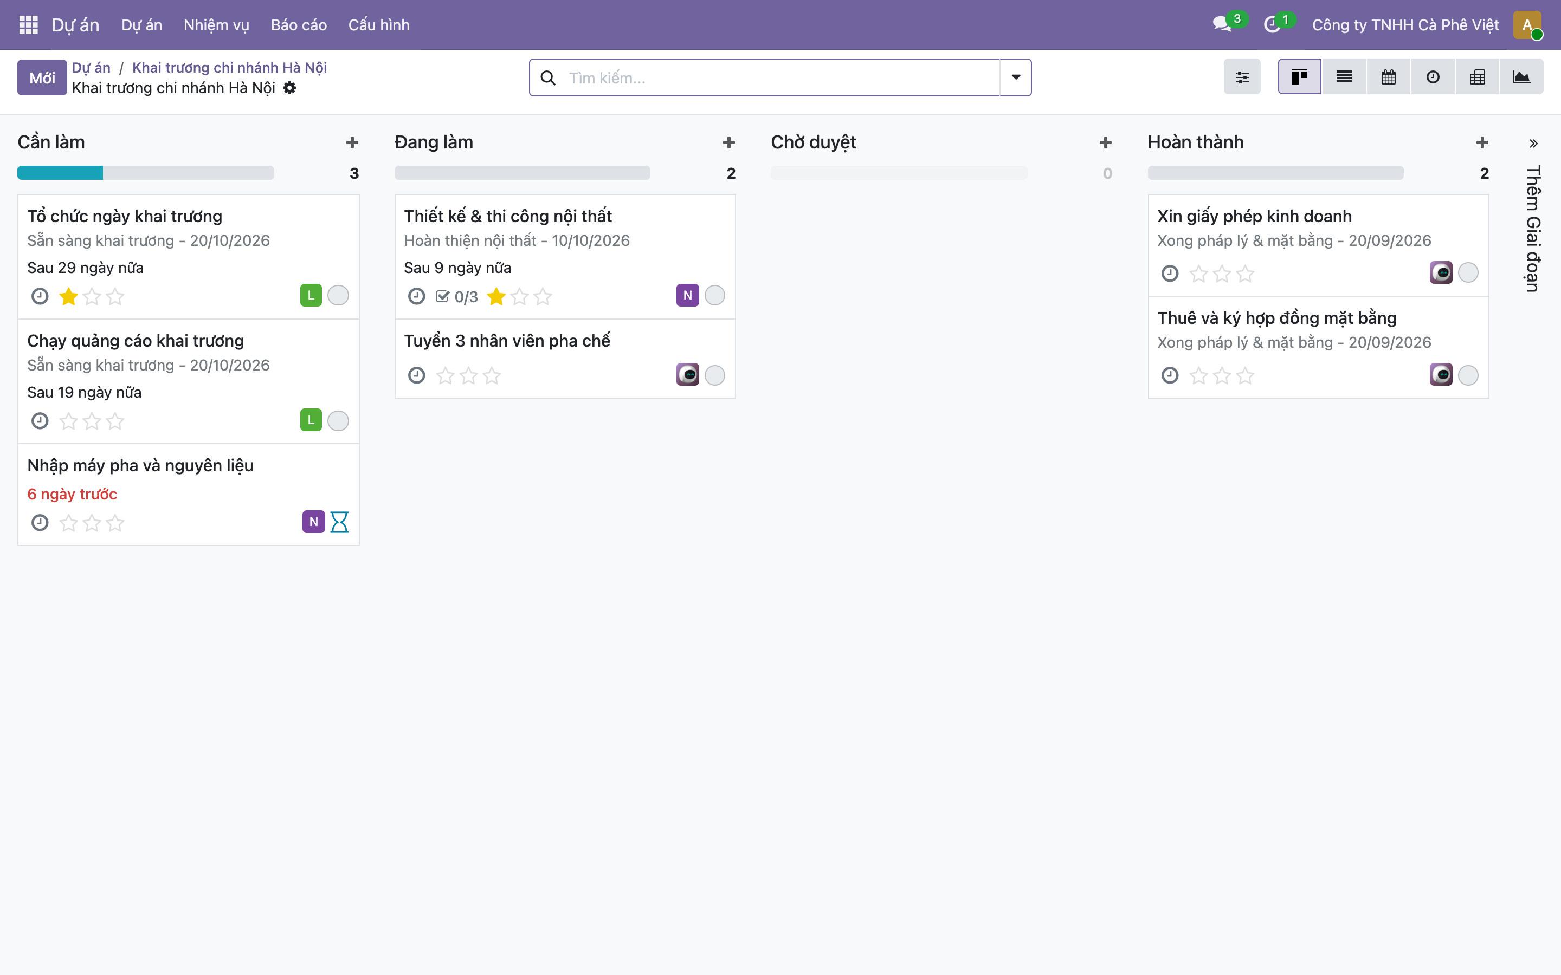This screenshot has width=1561, height=975.
Task: Toggle state circle on Tổ chức ngày khai trương
Action: 338,295
